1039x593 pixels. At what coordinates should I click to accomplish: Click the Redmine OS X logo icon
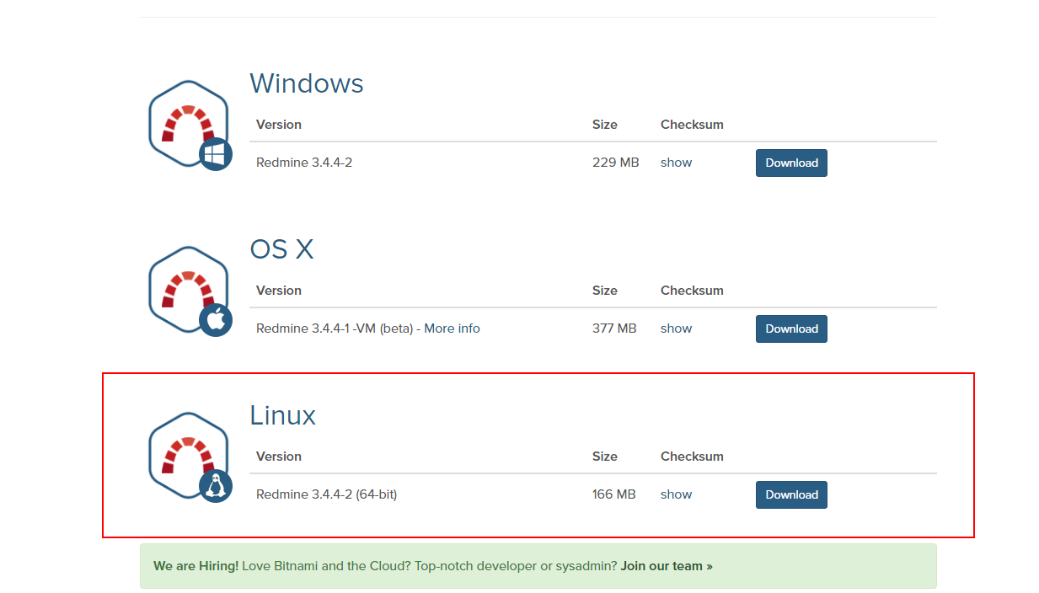click(190, 291)
